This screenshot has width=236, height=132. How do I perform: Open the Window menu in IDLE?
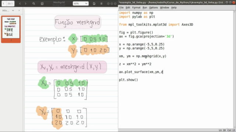pyautogui.click(x=164, y=7)
